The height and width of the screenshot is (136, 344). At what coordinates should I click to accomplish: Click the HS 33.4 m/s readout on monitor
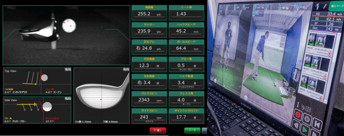coord(328,14)
